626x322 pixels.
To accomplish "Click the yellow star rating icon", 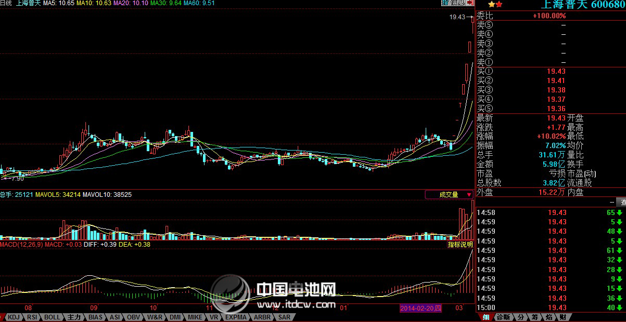I will click(x=491, y=4).
